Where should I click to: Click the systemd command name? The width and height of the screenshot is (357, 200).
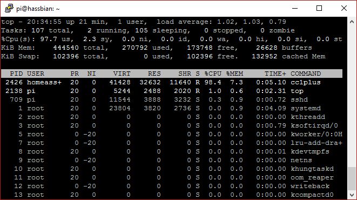306,108
